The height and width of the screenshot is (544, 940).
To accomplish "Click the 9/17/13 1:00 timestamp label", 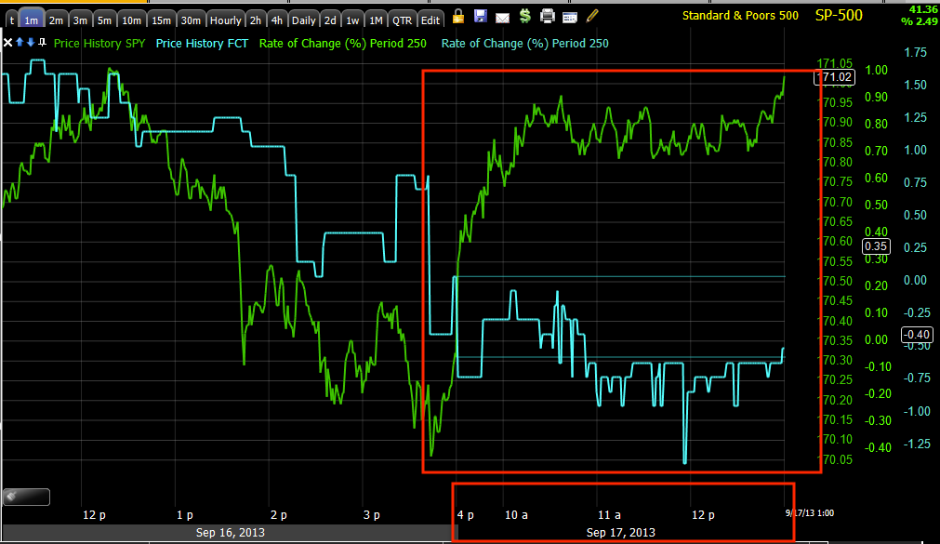I will pyautogui.click(x=809, y=512).
